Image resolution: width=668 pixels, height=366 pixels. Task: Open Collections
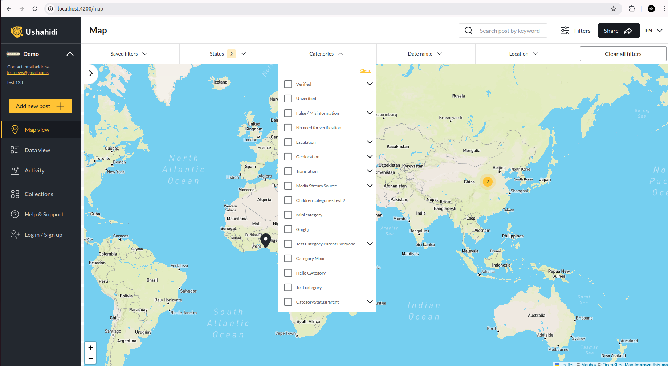(41, 194)
